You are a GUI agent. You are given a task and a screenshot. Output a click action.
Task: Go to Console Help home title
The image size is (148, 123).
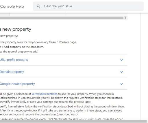(x=12, y=6)
